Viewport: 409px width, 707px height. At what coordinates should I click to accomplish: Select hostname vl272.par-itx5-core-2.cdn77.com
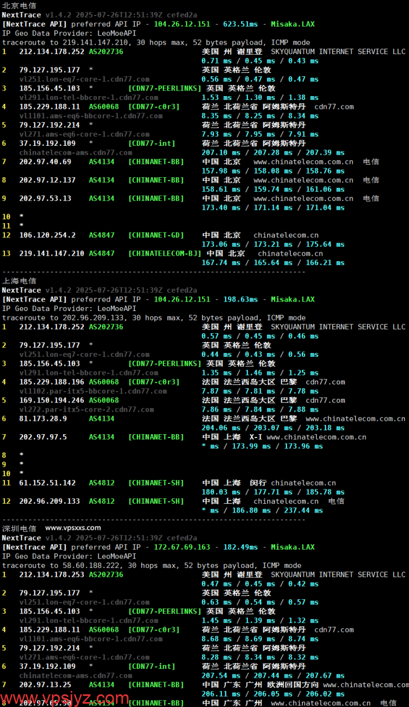tap(87, 409)
